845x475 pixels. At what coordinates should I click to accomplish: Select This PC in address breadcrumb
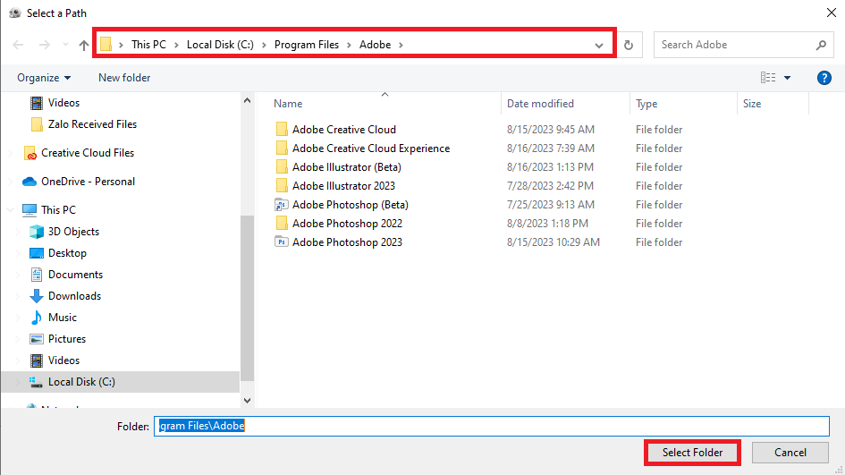[148, 45]
